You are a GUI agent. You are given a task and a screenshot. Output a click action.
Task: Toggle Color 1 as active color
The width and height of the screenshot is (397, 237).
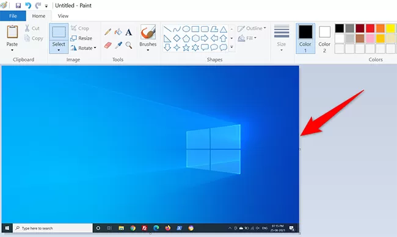coord(305,38)
